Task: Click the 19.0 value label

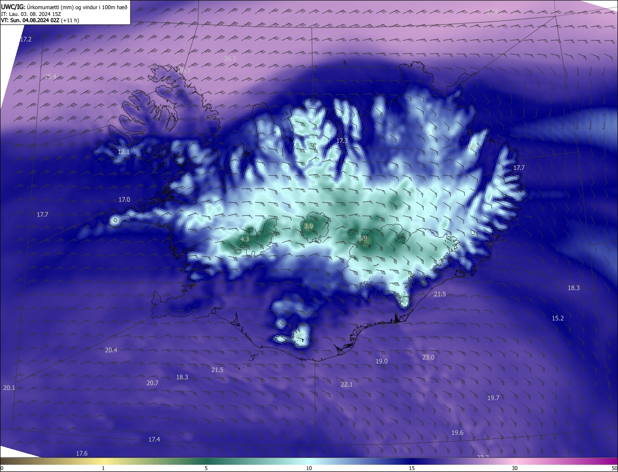Action: (381, 361)
